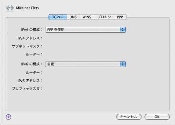Open the DNS tab
175x125 pixels.
point(73,17)
